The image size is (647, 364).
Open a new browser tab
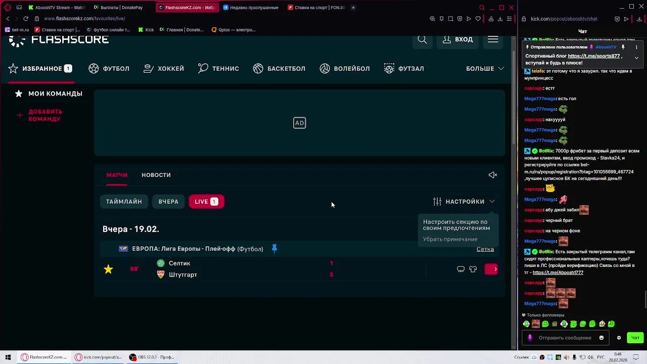(x=353, y=8)
